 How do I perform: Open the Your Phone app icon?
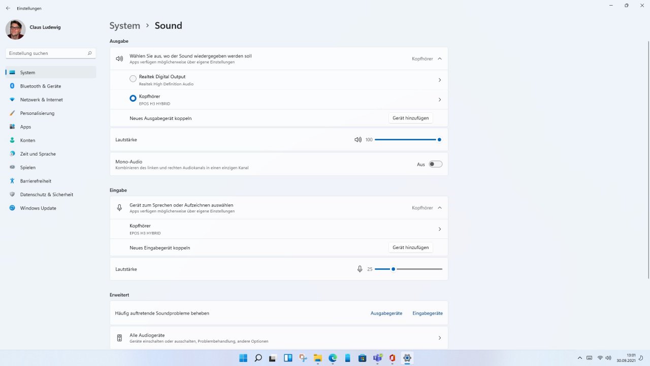pos(347,358)
